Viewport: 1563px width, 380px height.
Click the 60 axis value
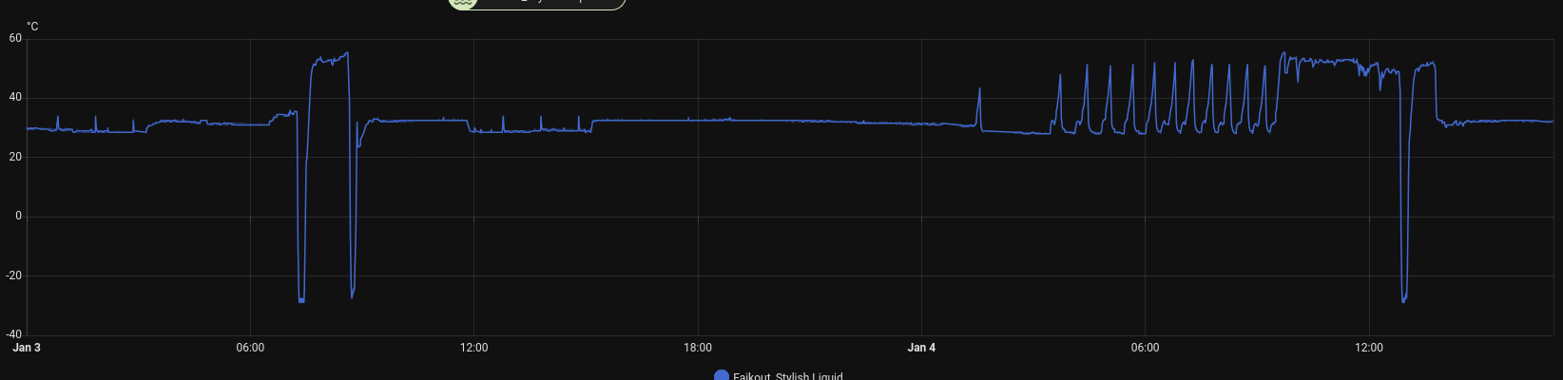pos(15,39)
